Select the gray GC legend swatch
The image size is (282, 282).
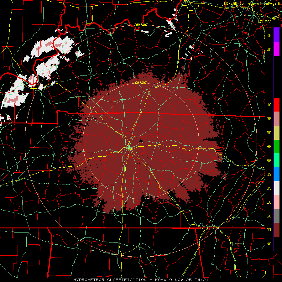click(x=277, y=216)
